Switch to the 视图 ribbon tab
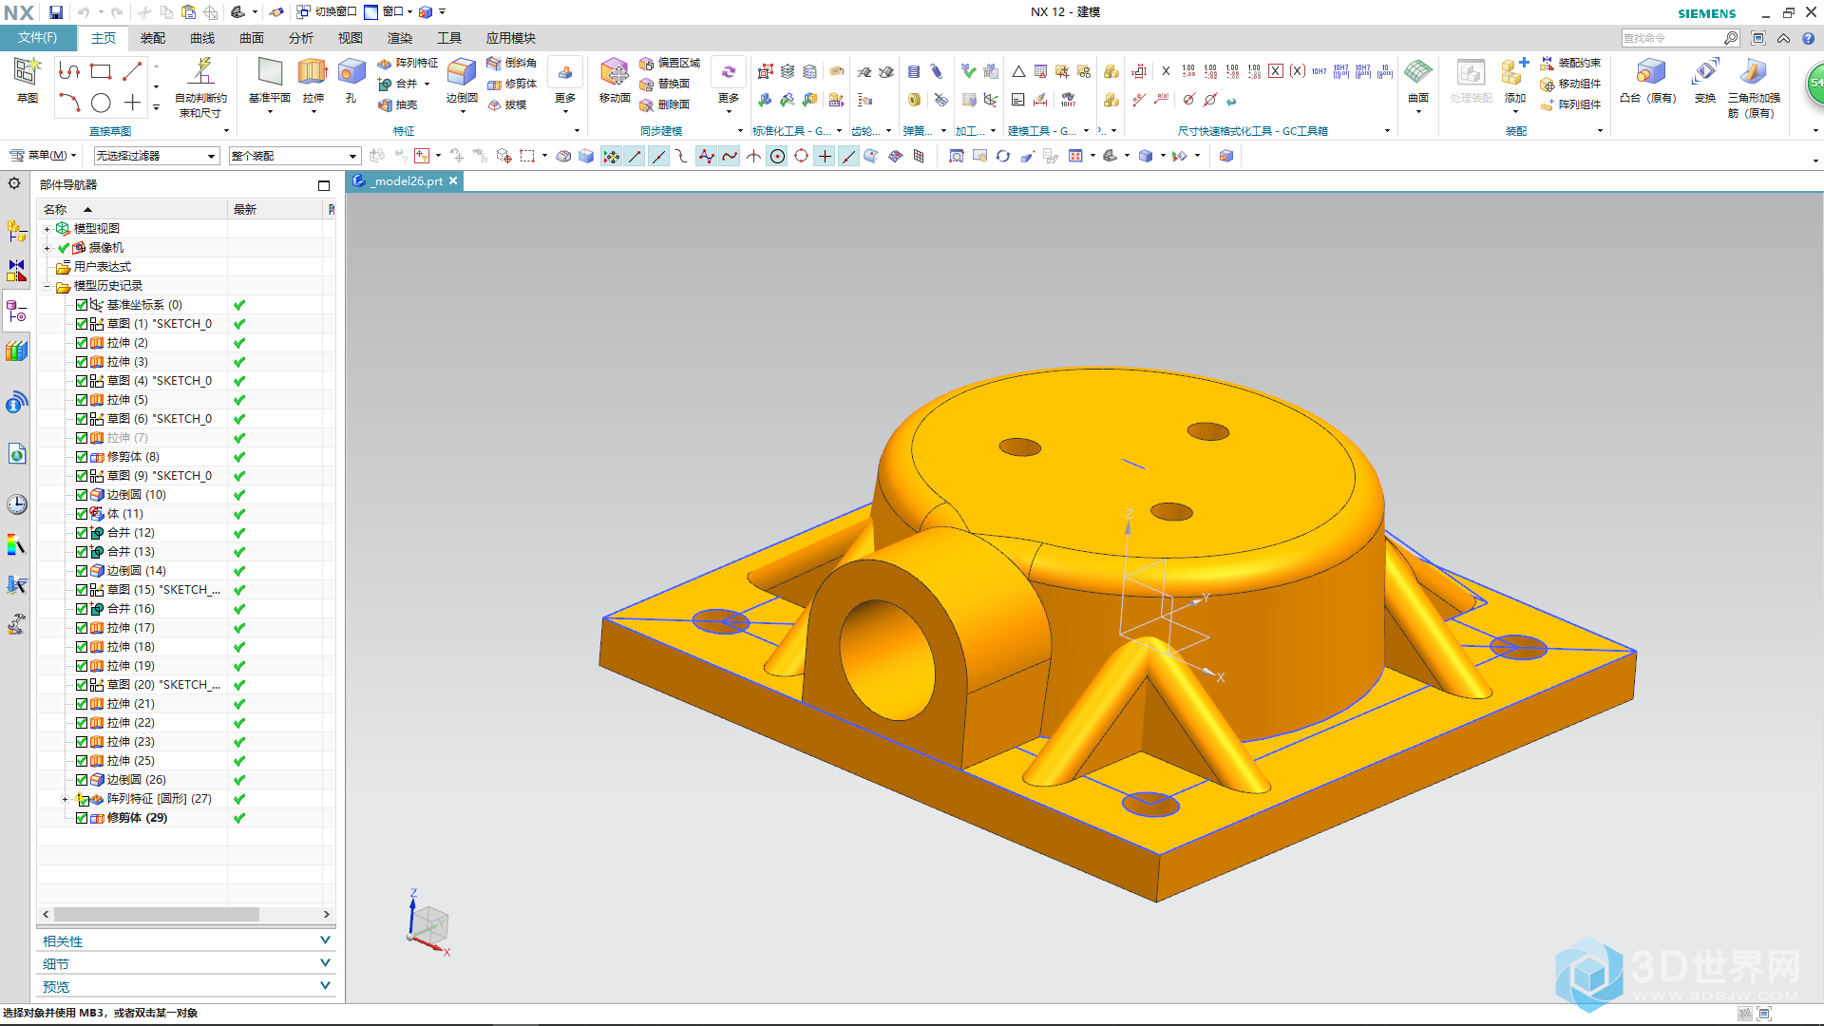Viewport: 1824px width, 1026px height. coord(351,38)
